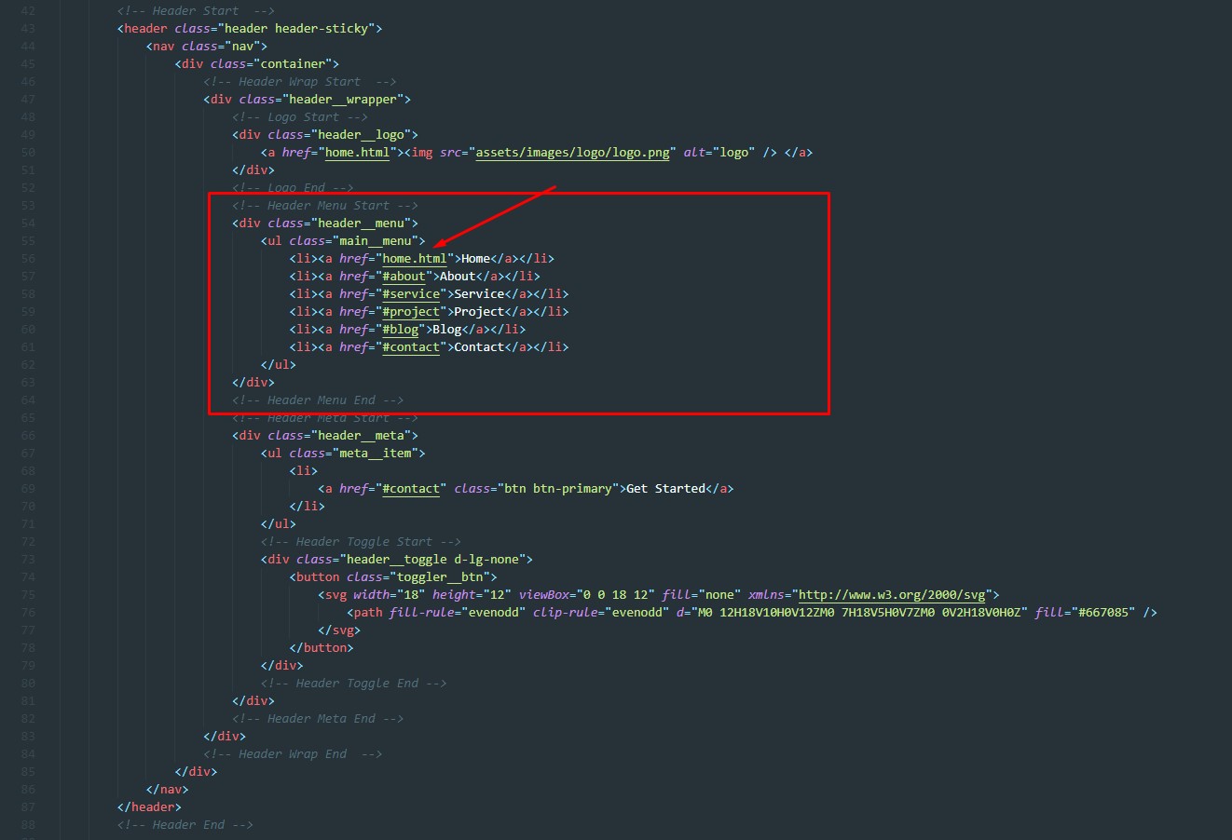Screen dimensions: 1232x840
Task: Click the fill "#667085" color value
Action: coord(1102,613)
